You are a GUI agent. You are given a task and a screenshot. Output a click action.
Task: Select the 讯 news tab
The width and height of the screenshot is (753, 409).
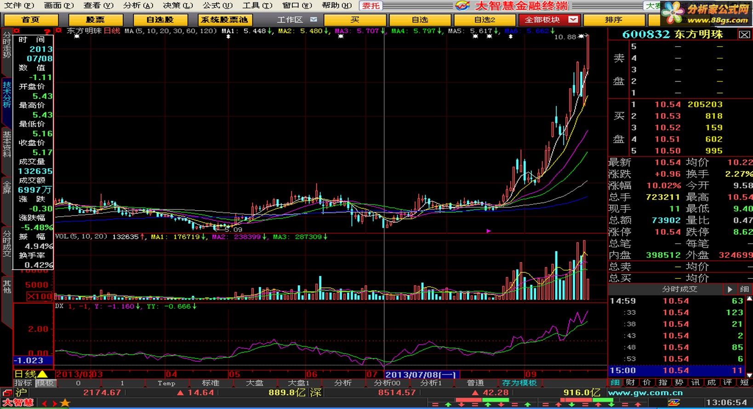coord(695,382)
